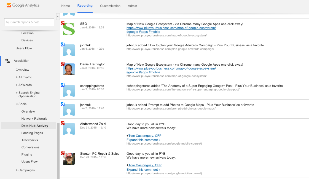309x179 pixels.
Task: Open Devices report in sidebar
Action: [x=27, y=40]
